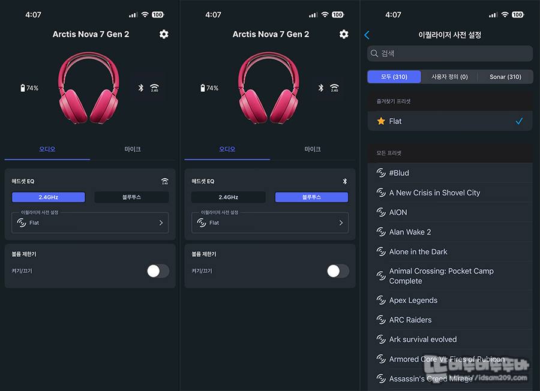Tap preset icon next to Apex Legends
The height and width of the screenshot is (391, 540).
point(381,300)
